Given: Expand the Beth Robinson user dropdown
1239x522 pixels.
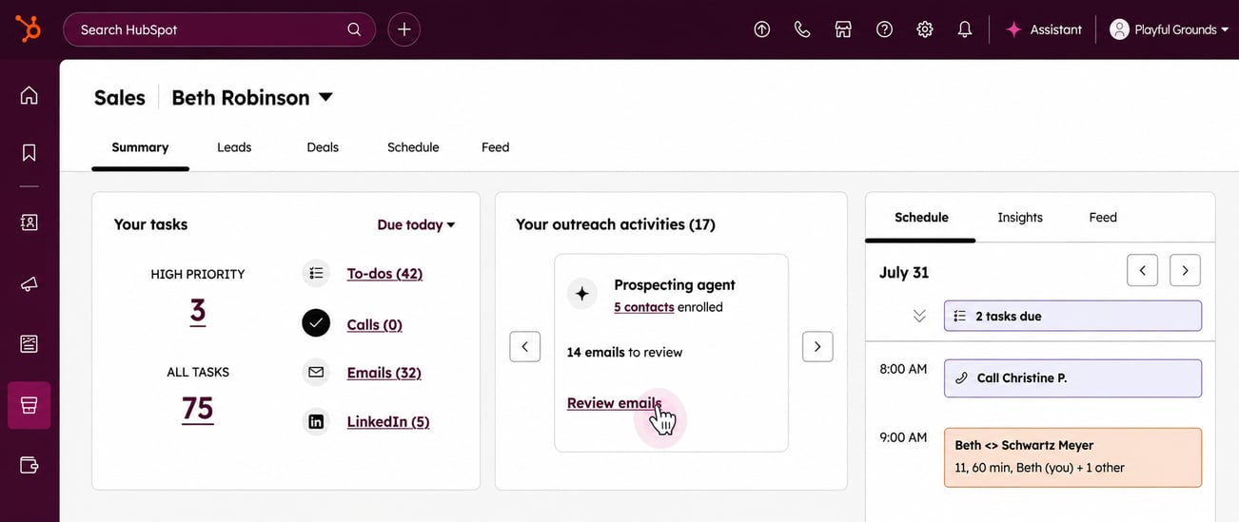Looking at the screenshot, I should click(x=252, y=98).
